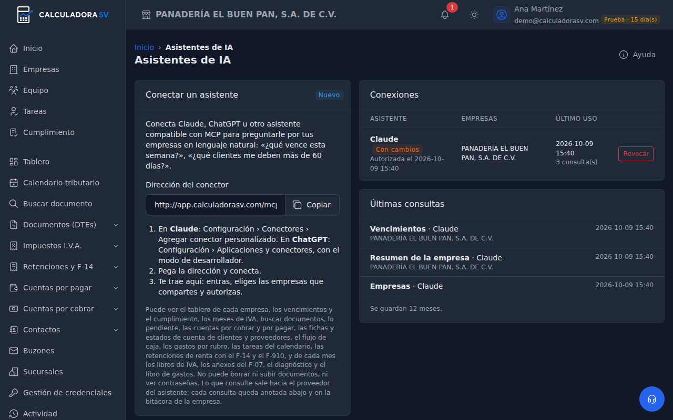Expand the Cuentas por pagar chevron
The image size is (673, 420).
click(116, 288)
